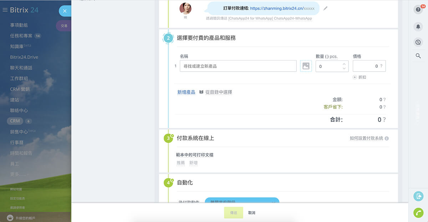428x222 pixels.
Task: Open the hamburger menu next to Bitrix 24
Action: coord(5,10)
